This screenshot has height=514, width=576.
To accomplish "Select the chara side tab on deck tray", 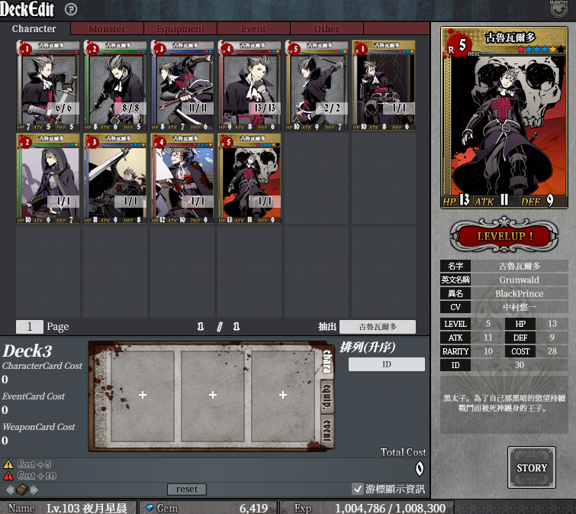I will tap(327, 361).
